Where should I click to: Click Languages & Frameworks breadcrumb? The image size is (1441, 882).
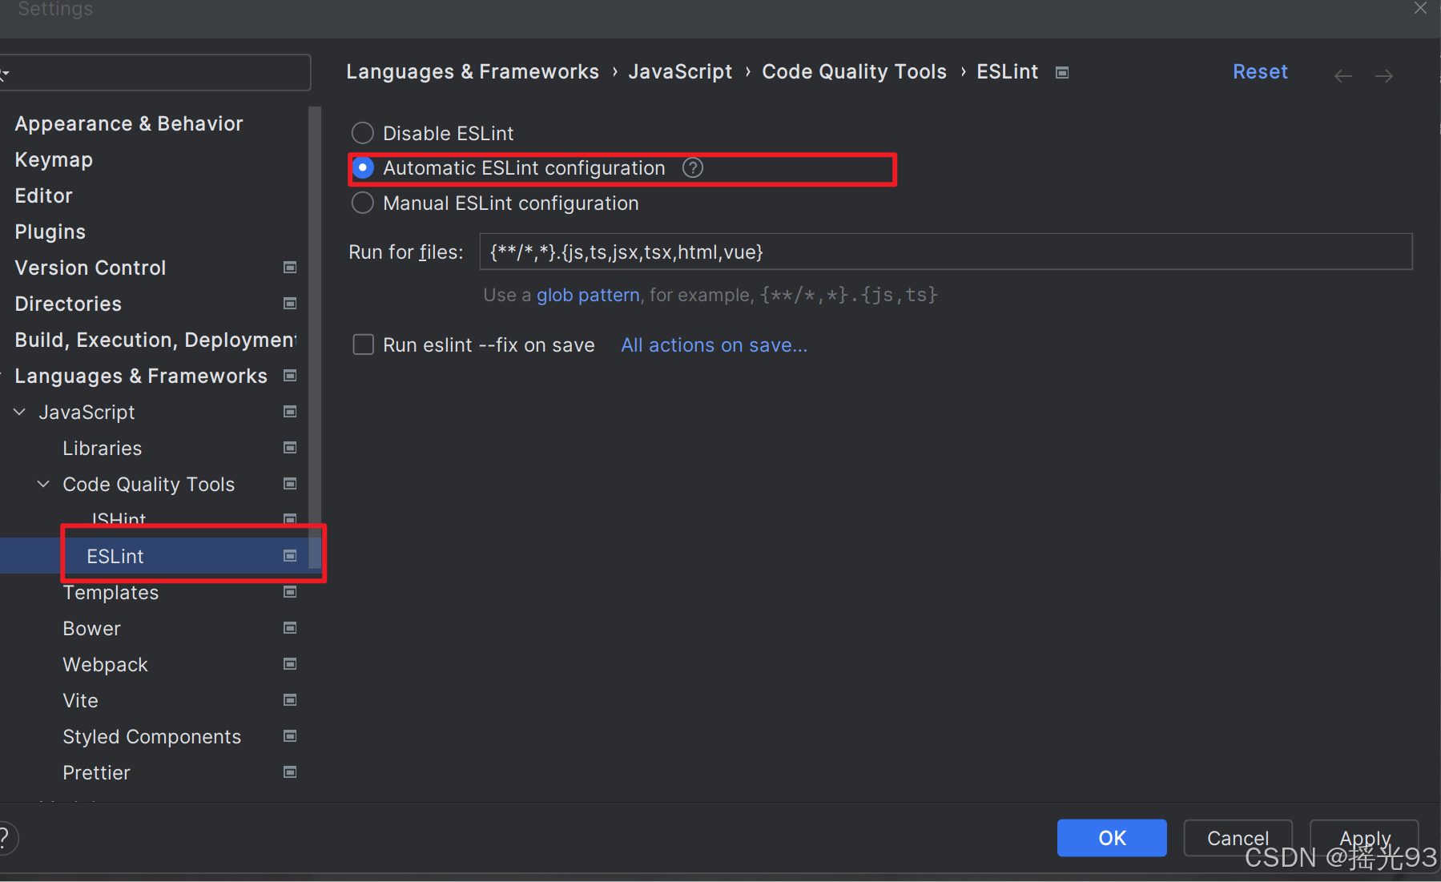(x=473, y=72)
